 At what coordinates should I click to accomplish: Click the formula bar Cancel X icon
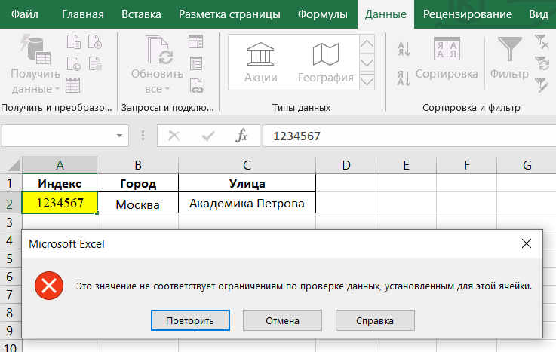coord(174,136)
